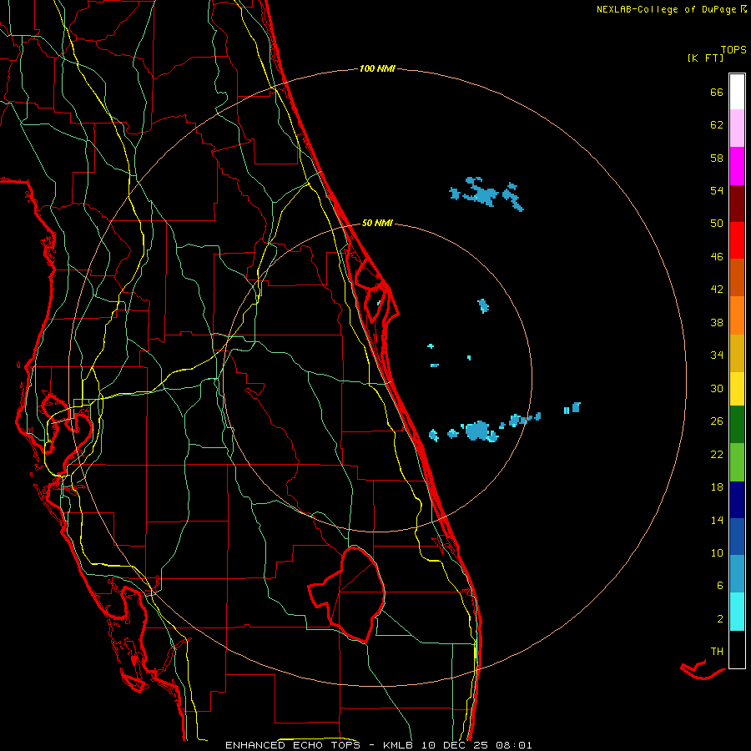Click the '26' scale value label
This screenshot has width=751, height=751.
pos(717,421)
